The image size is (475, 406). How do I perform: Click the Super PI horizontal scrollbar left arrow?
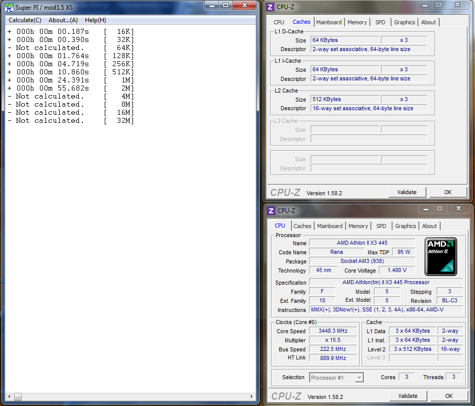(x=9, y=396)
